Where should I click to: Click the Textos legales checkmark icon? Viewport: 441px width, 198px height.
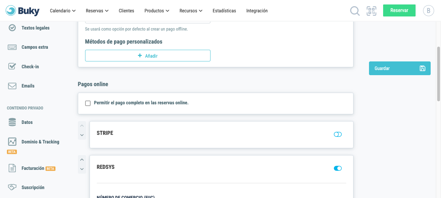tap(12, 28)
